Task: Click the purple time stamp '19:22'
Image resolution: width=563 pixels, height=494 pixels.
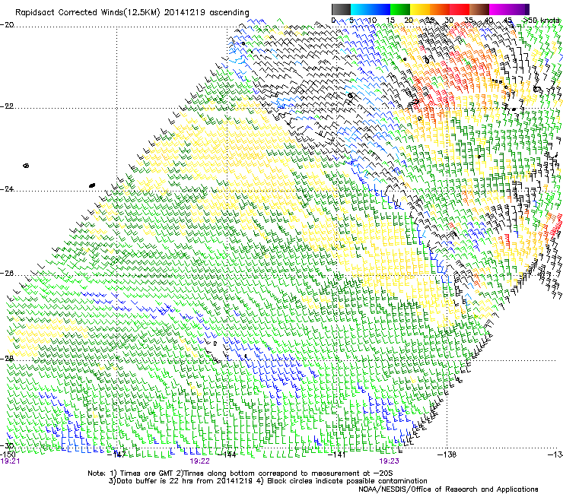Action: tap(199, 461)
